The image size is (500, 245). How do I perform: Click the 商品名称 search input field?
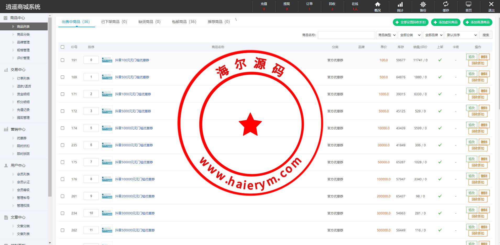(x=346, y=35)
